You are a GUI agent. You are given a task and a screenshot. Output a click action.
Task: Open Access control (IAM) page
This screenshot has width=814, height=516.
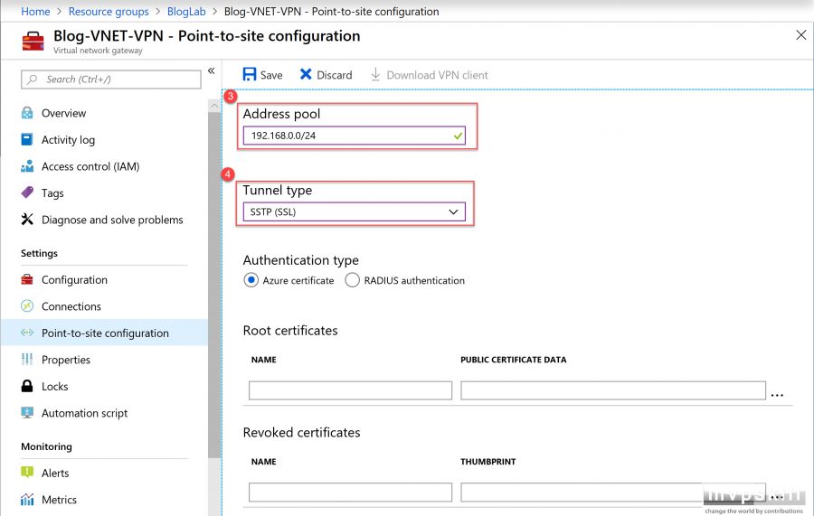coord(90,166)
